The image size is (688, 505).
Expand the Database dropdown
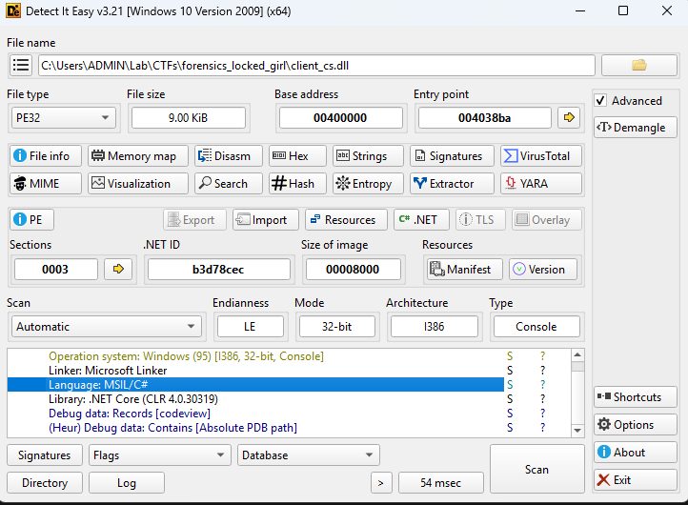point(309,455)
